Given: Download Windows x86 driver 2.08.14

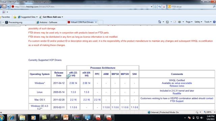Looking at the screenshot, I should click(73, 83).
